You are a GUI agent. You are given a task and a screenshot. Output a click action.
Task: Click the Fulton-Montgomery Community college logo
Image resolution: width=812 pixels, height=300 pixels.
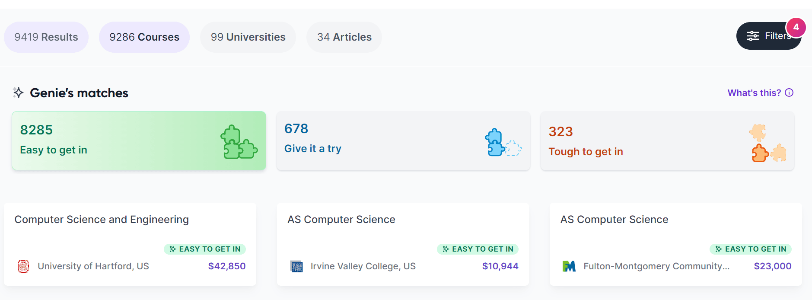(x=569, y=266)
